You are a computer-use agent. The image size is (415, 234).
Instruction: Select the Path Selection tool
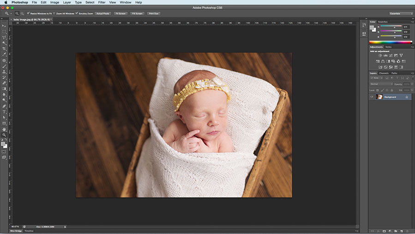click(x=4, y=117)
